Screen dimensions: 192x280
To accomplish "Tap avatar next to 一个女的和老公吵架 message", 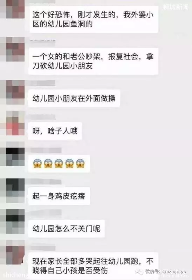I will tap(15, 49).
